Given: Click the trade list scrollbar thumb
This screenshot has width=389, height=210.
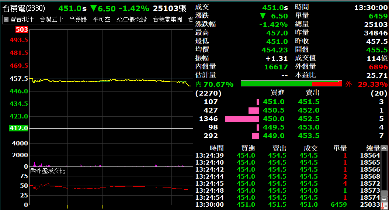Looking at the screenshot, I should (x=384, y=193).
